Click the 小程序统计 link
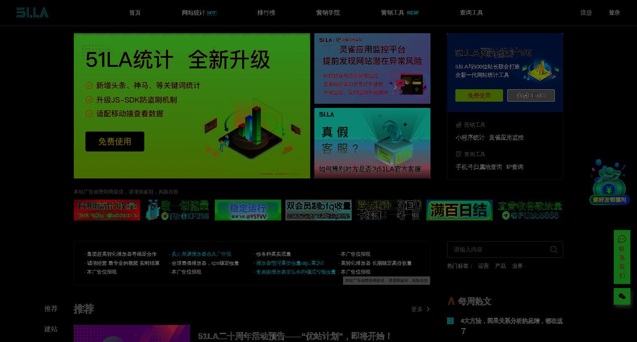The height and width of the screenshot is (342, 637). coord(470,137)
